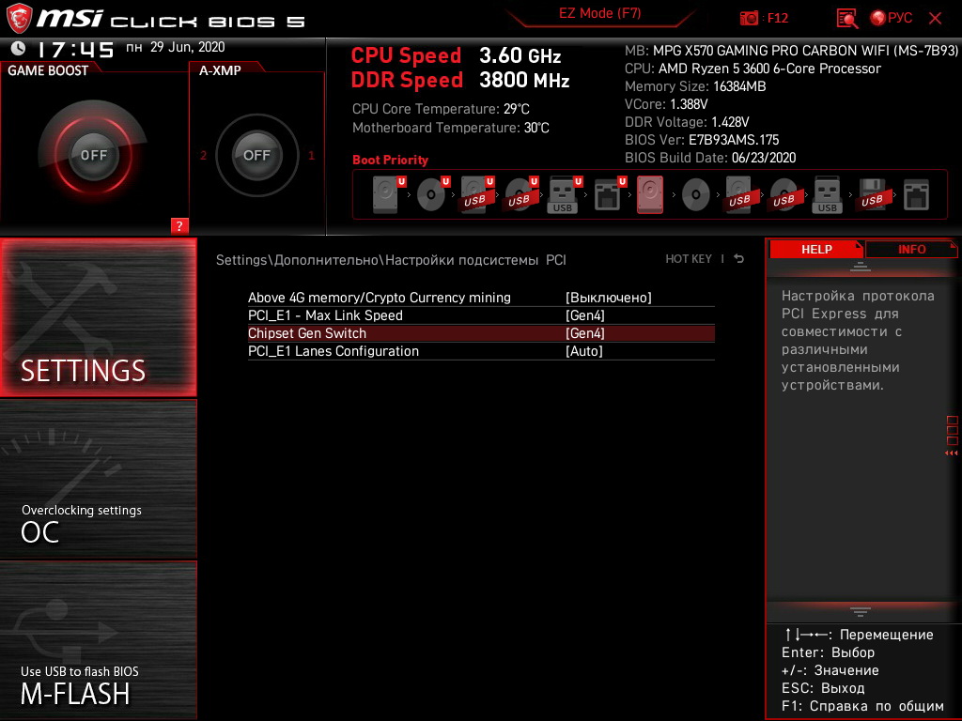The width and height of the screenshot is (962, 721).
Task: Close the BIOS with the X icon
Action: [935, 18]
